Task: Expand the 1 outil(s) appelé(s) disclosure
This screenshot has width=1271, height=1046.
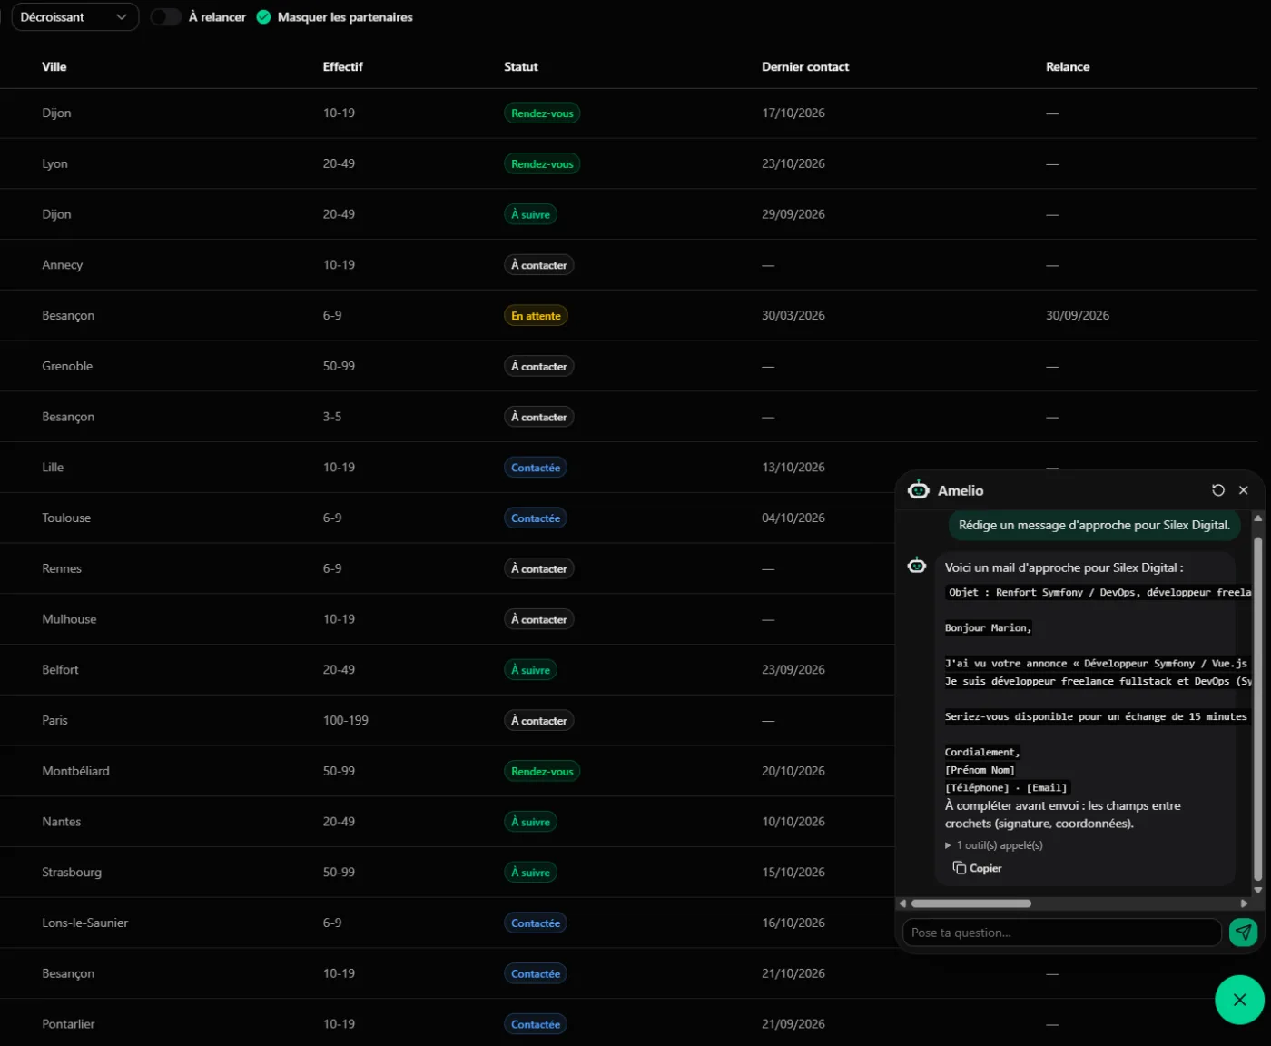Action: click(994, 845)
